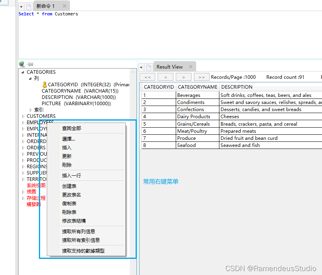Screen dimensions: 322x275
Task: Click the Prepared meats description cell
Action: 270,131
